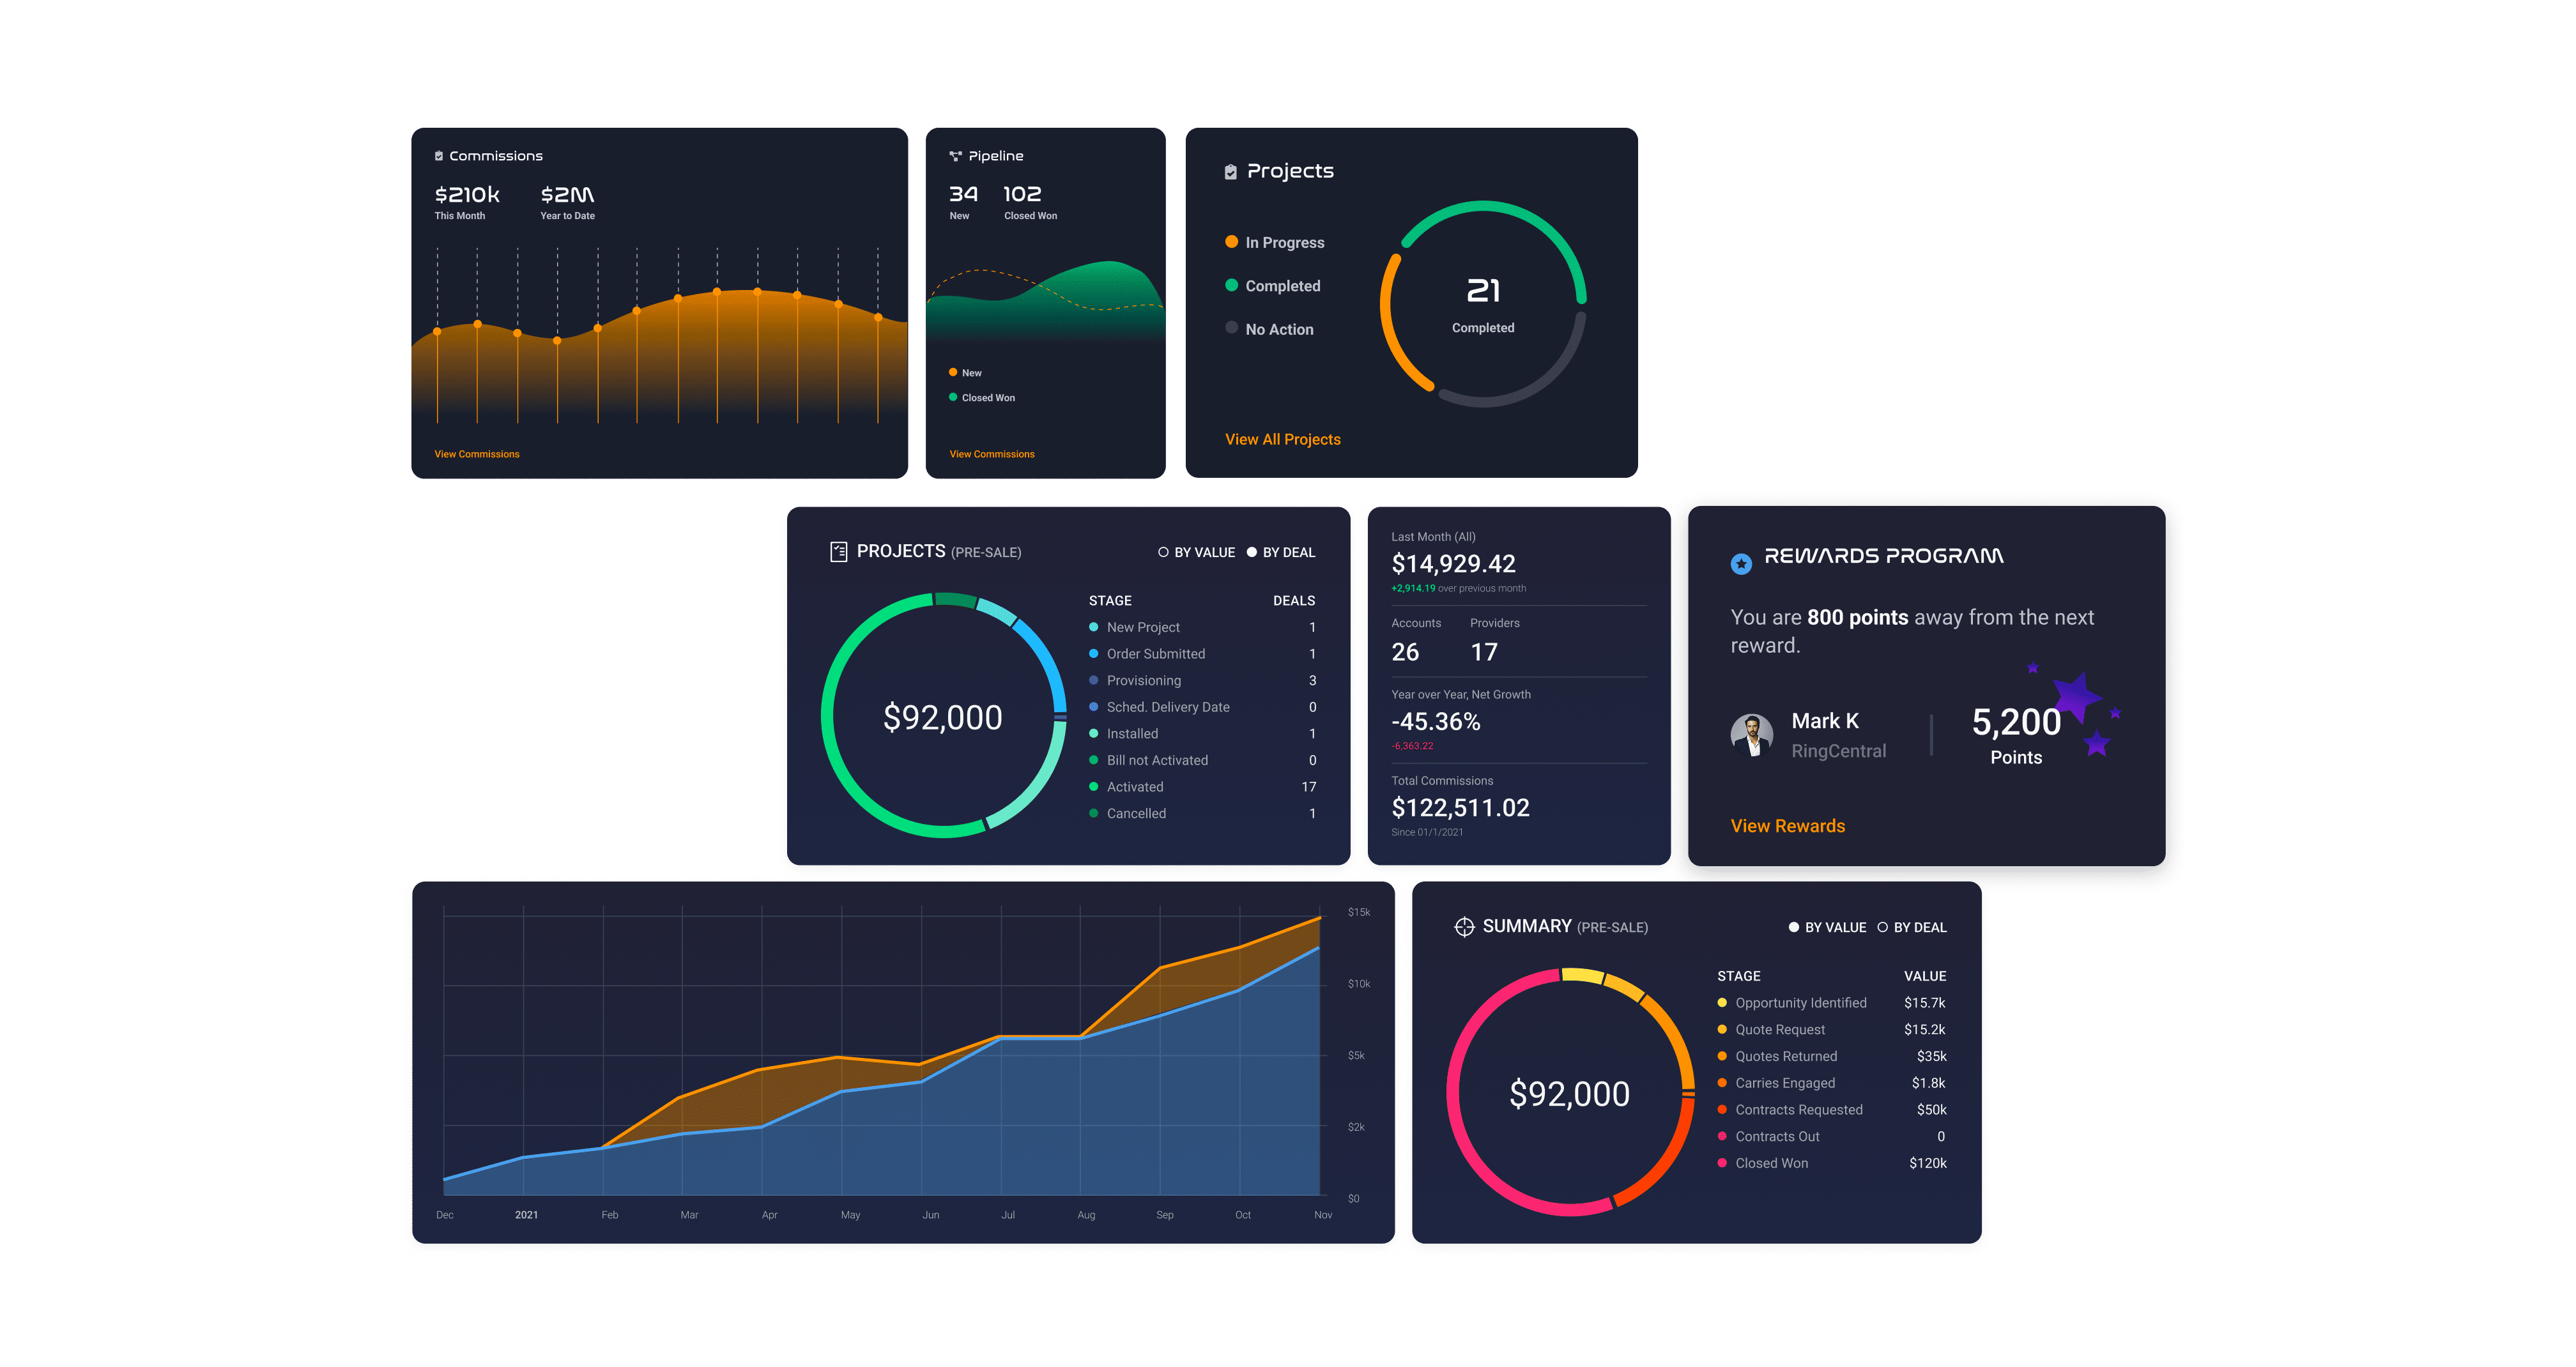Open View All Projects link

point(1282,439)
